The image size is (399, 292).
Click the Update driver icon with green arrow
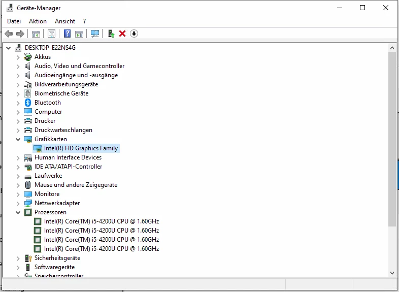pyautogui.click(x=111, y=34)
